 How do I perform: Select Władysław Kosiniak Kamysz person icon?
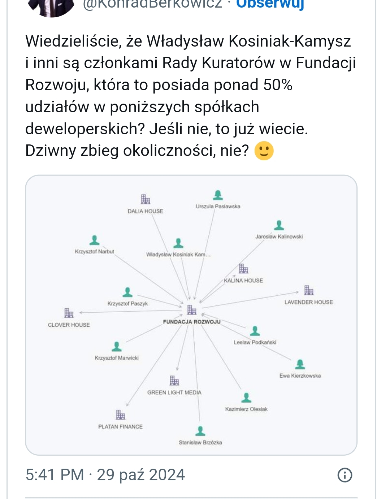[x=178, y=243]
